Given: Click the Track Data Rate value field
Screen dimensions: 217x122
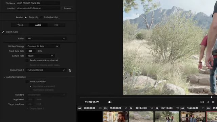Looking at the screenshot, I should pyautogui.click(x=31, y=51).
